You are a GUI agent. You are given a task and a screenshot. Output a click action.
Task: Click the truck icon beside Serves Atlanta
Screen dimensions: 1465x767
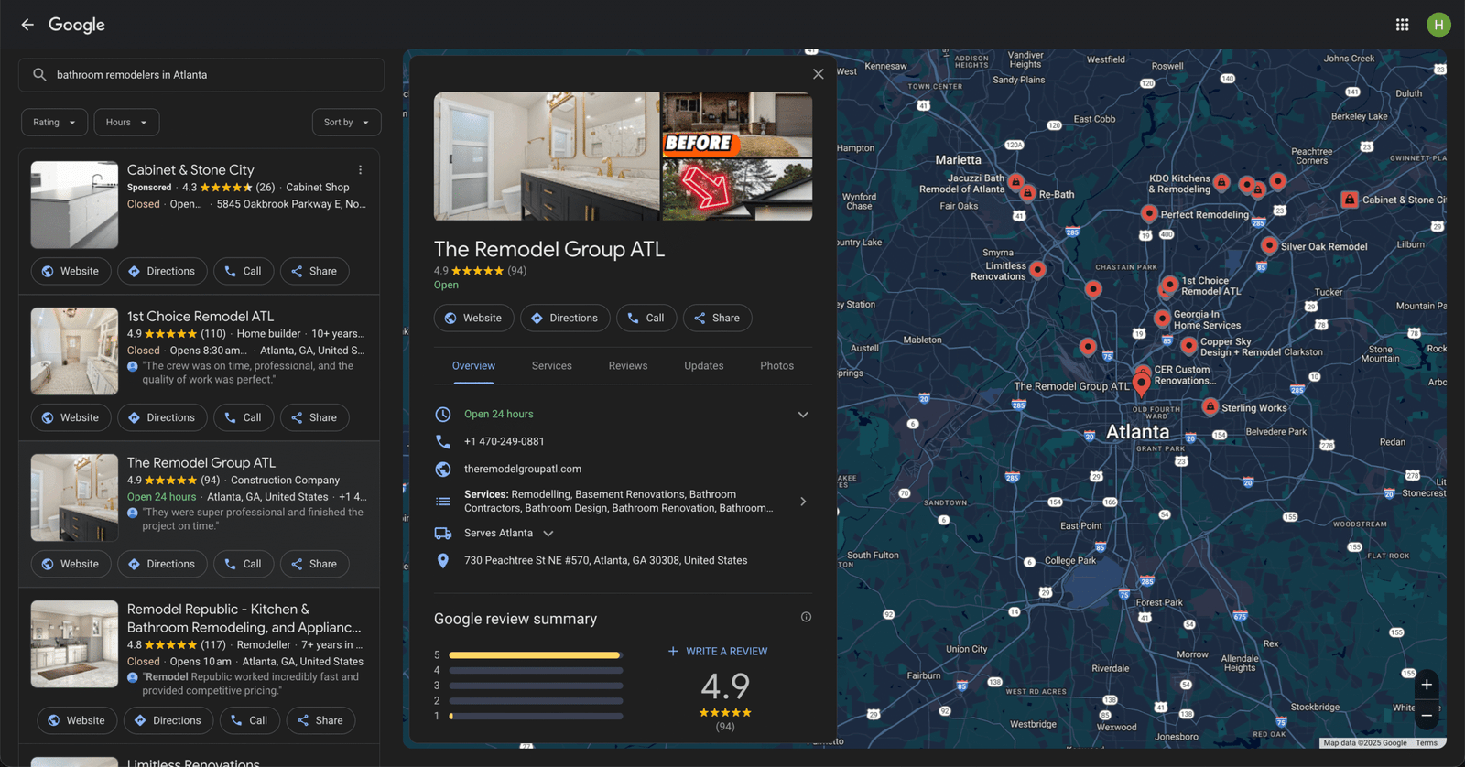coord(443,533)
